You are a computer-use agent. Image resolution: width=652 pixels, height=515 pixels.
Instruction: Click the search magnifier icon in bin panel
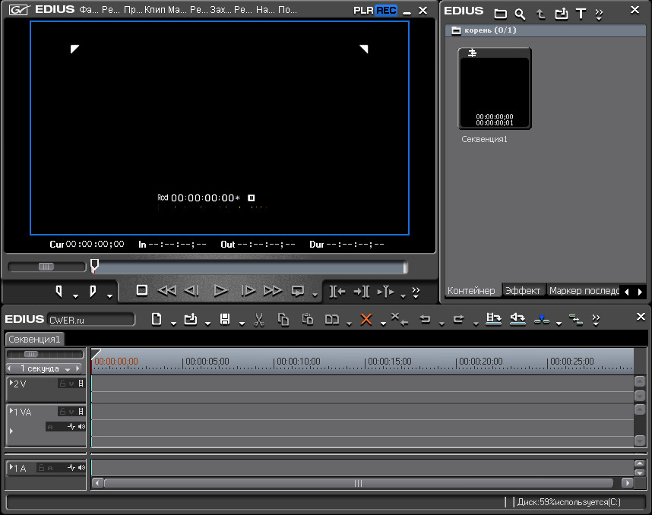pos(520,14)
